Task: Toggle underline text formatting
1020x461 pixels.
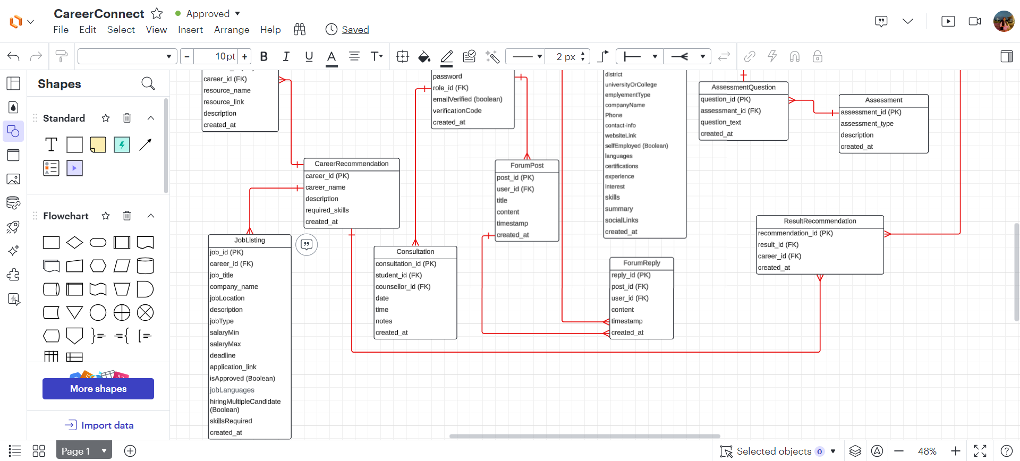Action: coord(309,56)
